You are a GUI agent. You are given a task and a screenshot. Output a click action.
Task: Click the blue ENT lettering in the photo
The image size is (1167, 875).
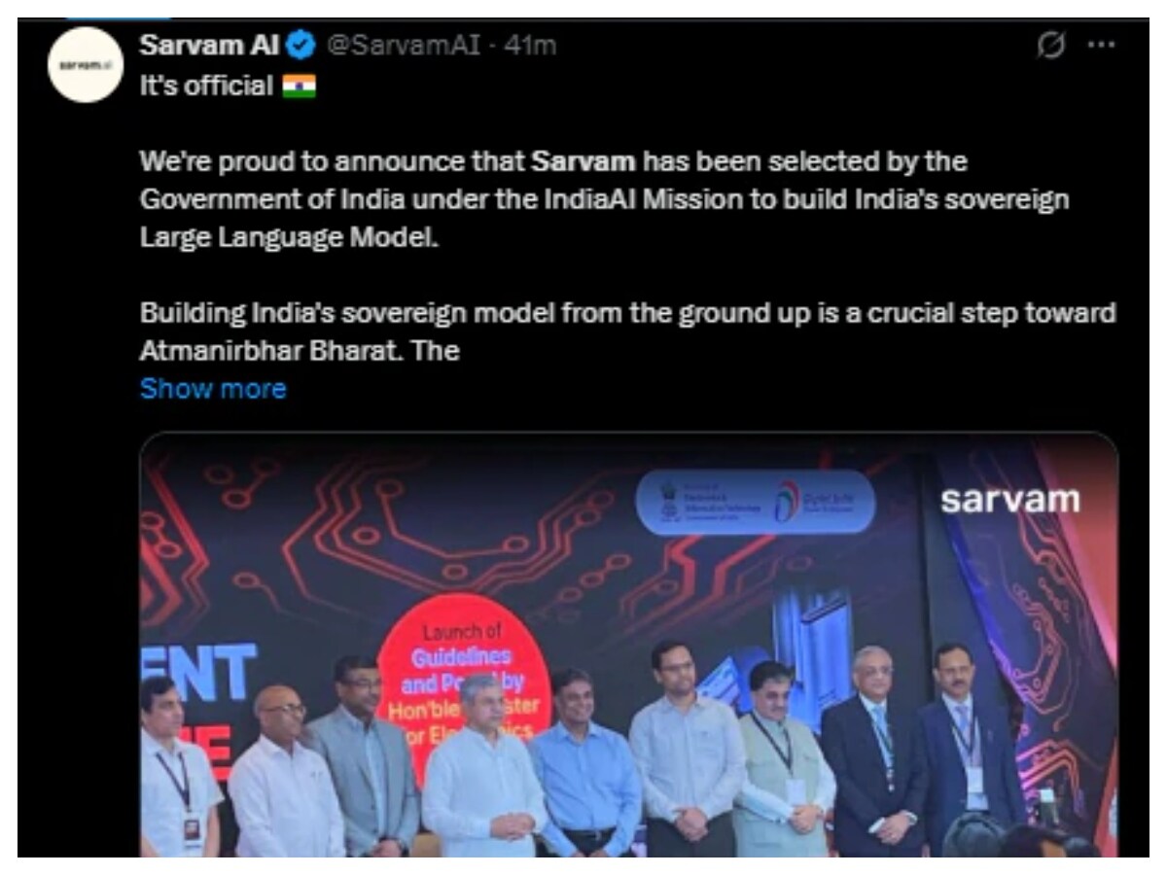click(199, 673)
